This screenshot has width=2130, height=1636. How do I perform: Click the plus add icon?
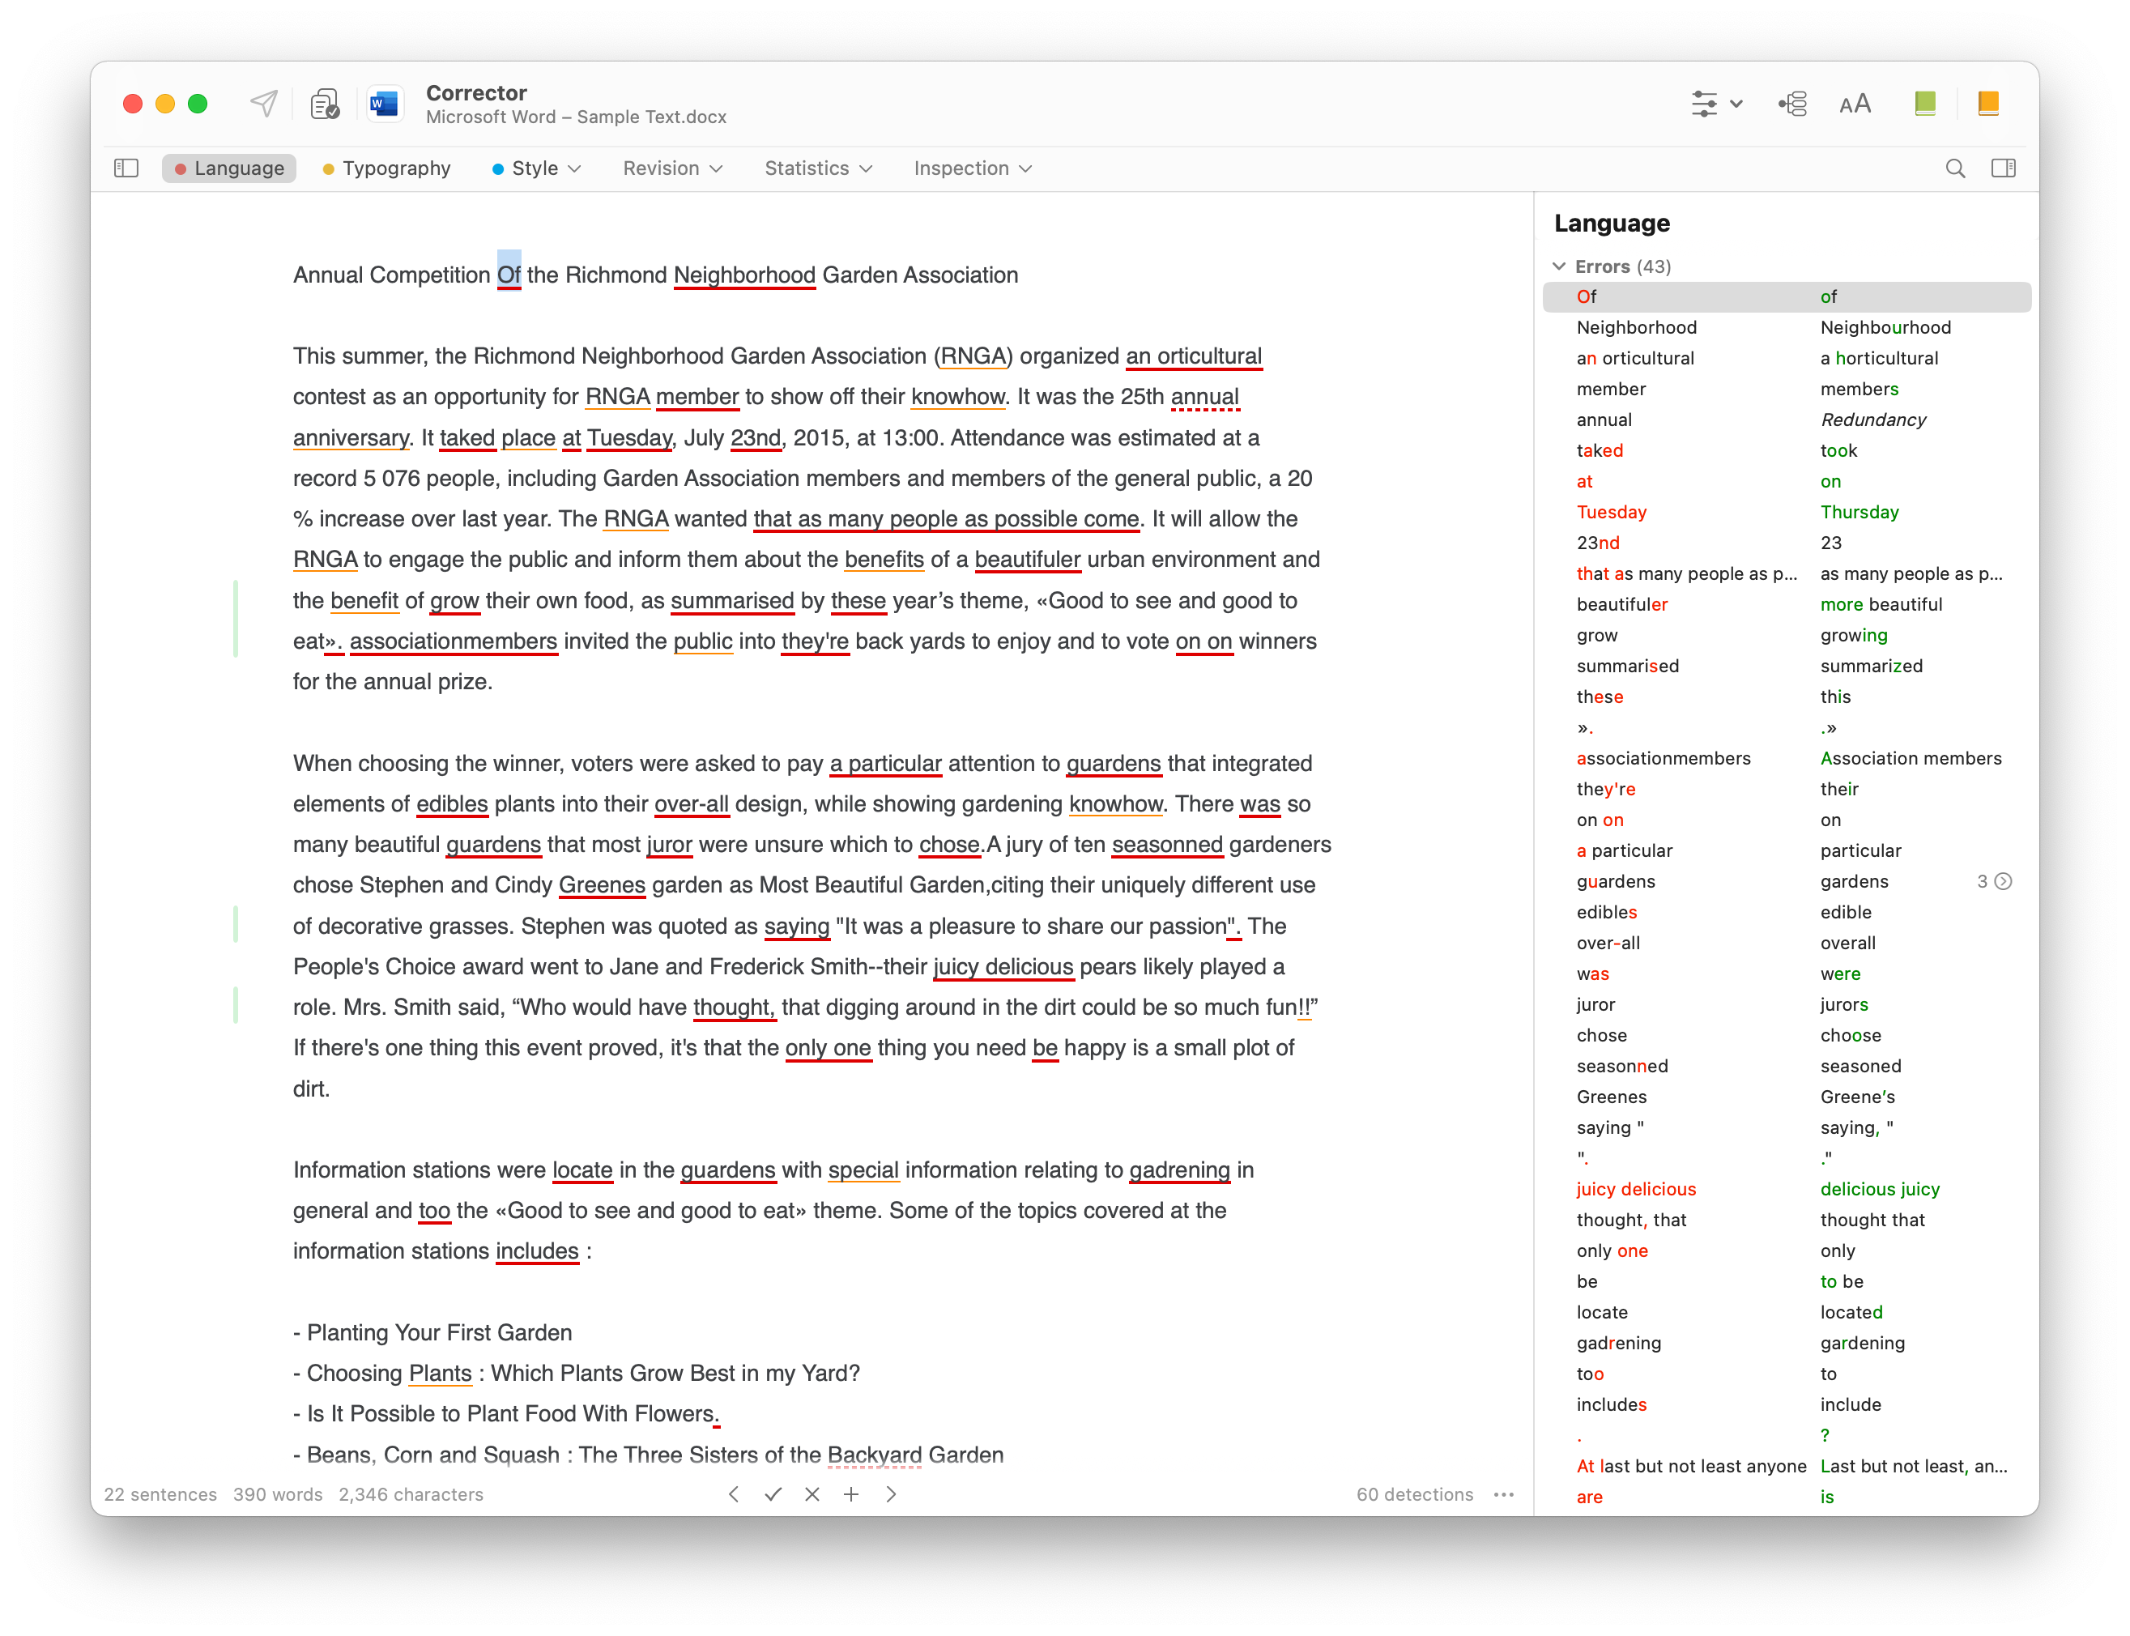coord(851,1493)
